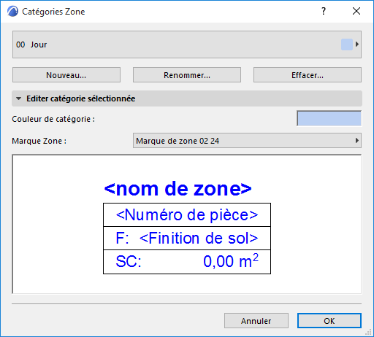
Task: Click the '<Numéro de pièce>' preview row
Action: (x=187, y=215)
